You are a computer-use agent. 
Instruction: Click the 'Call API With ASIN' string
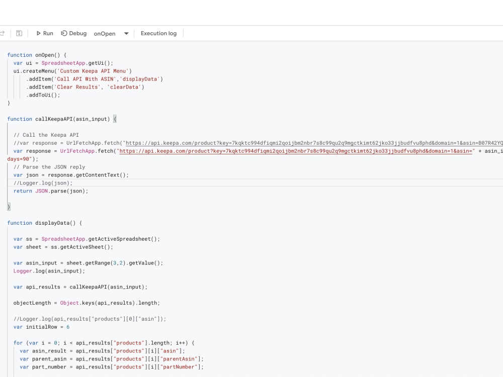(x=85, y=79)
